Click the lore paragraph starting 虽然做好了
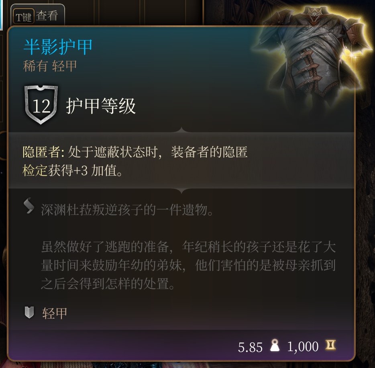Image resolution: width=375 pixels, height=368 pixels. point(188,265)
